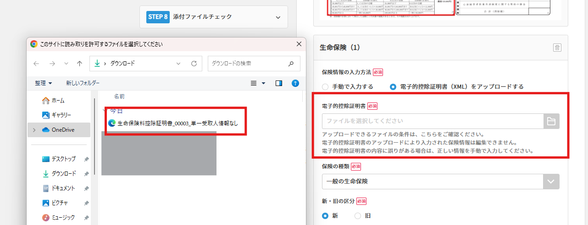Expand the STEP 8 添付ファイルチェック section
Image resolution: width=588 pixels, height=225 pixels.
coord(214,17)
